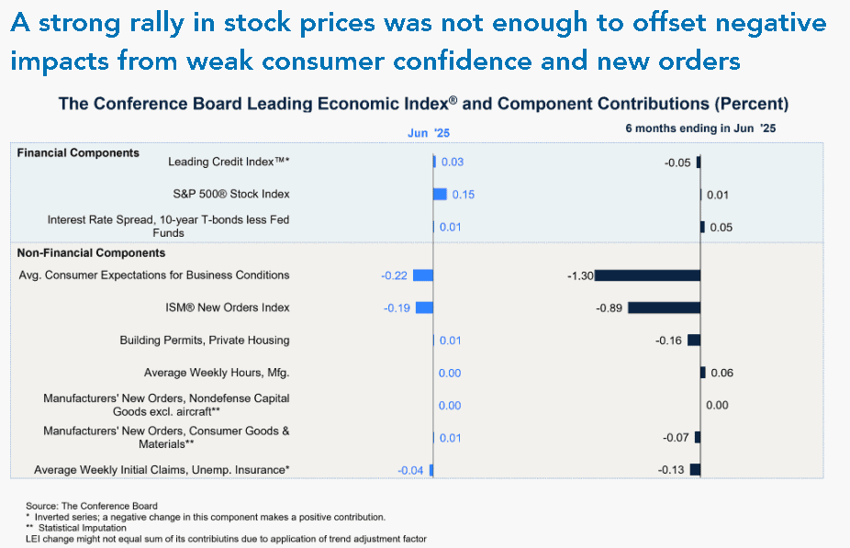This screenshot has width=850, height=548.
Task: Click the -0.22 Consumer Expectations June bar
Action: pos(423,275)
